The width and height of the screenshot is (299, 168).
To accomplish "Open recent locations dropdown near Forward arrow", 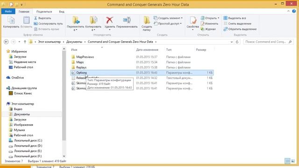I will pyautogui.click(x=19, y=42).
